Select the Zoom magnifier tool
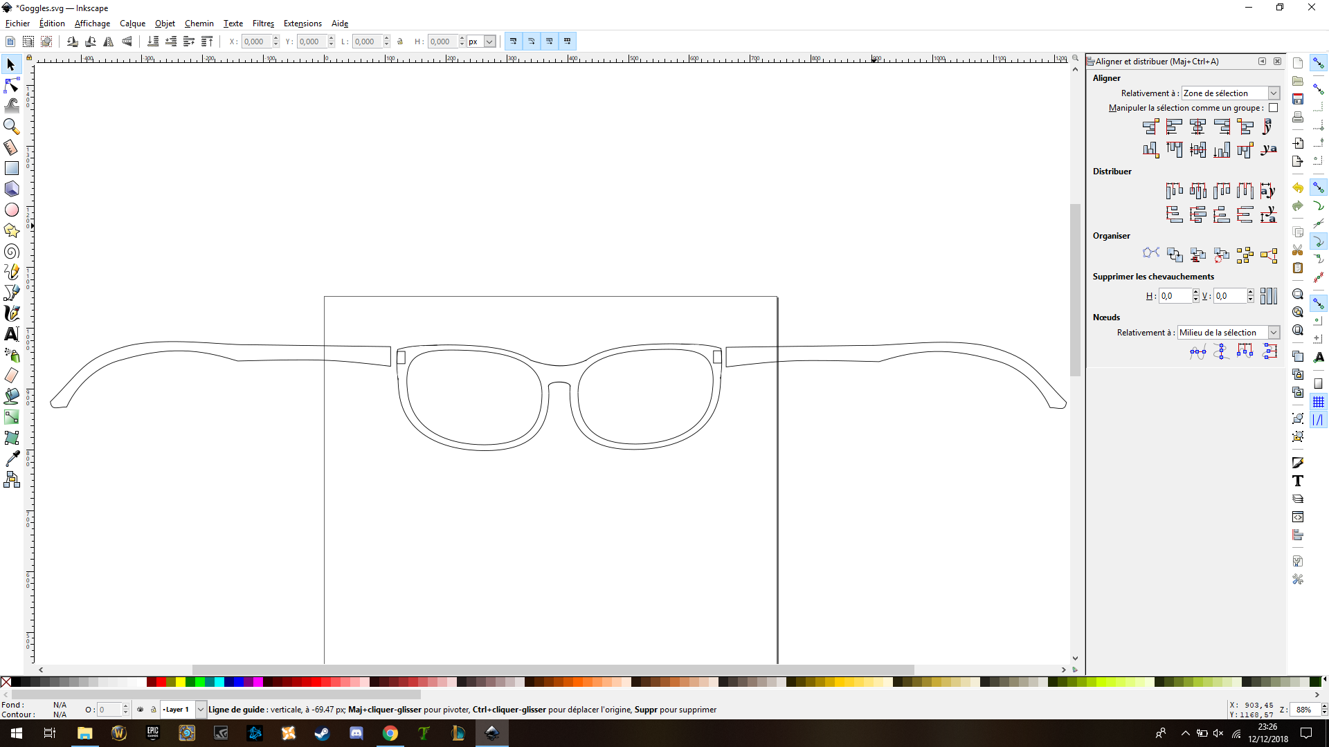The width and height of the screenshot is (1329, 747). click(x=11, y=127)
